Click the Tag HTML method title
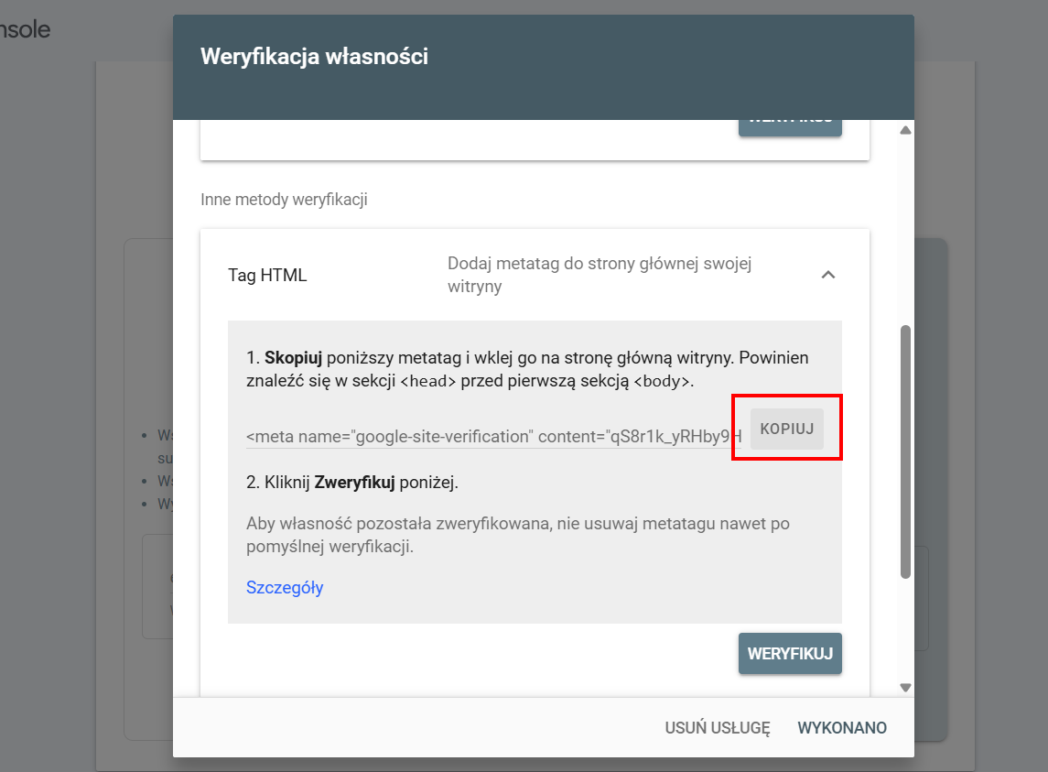 click(x=267, y=275)
